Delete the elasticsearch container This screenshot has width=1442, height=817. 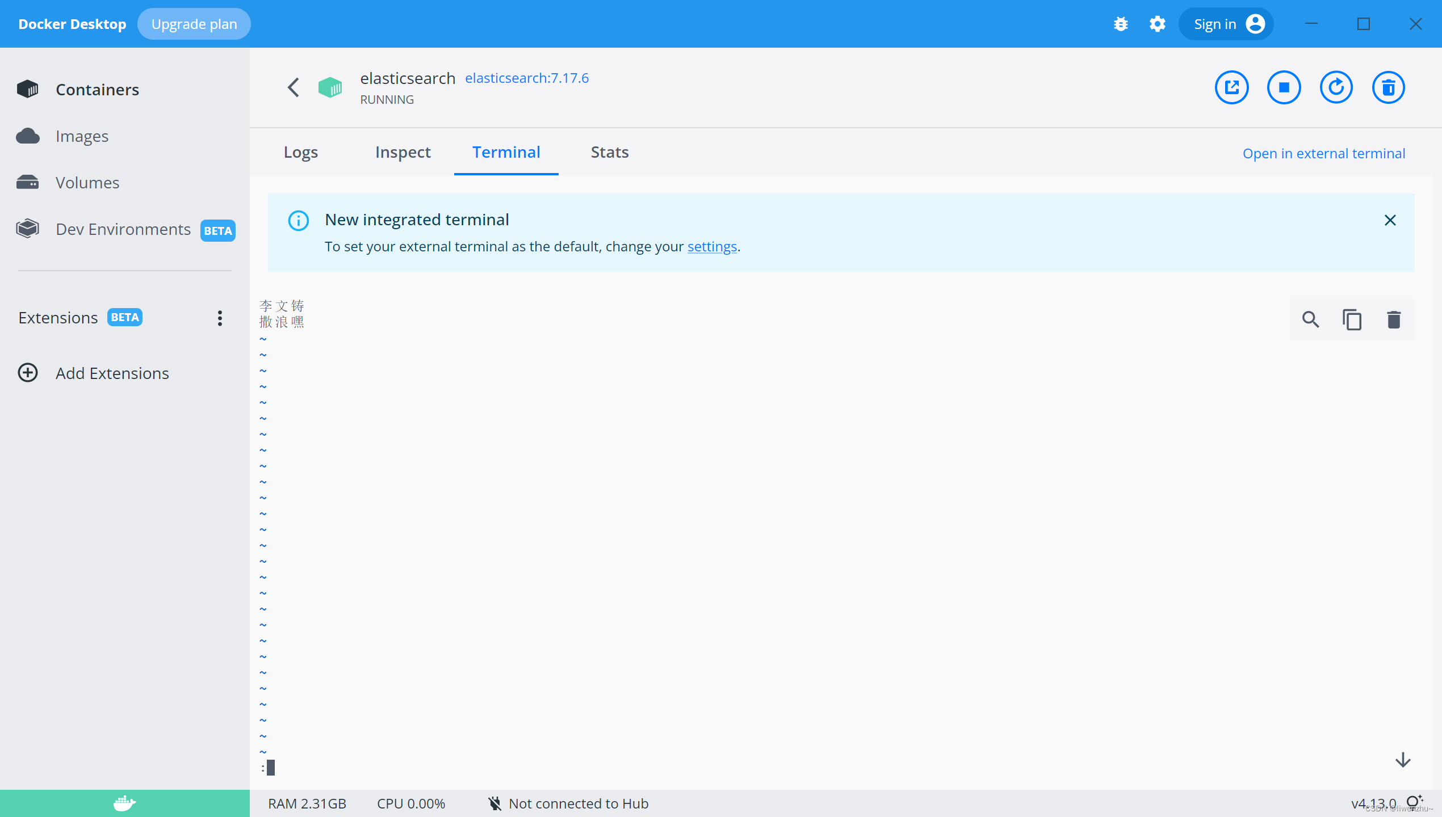[x=1388, y=87]
